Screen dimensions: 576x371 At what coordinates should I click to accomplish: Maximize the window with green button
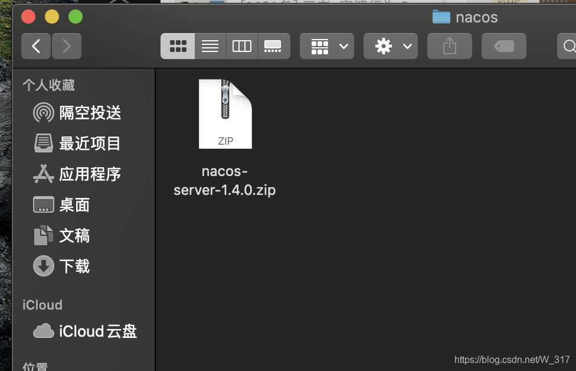[76, 17]
